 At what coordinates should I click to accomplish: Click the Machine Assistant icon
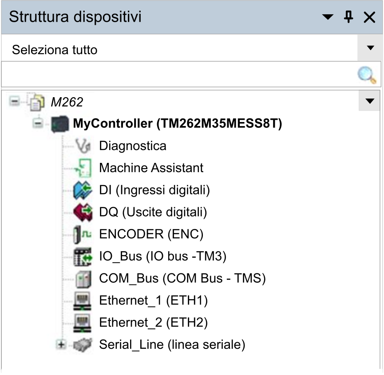(x=83, y=168)
